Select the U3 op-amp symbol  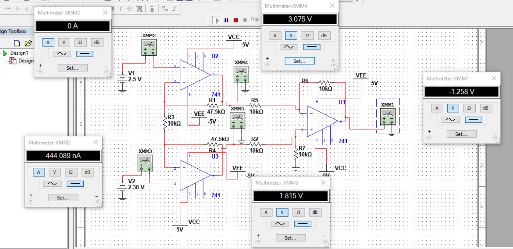pyautogui.click(x=195, y=175)
